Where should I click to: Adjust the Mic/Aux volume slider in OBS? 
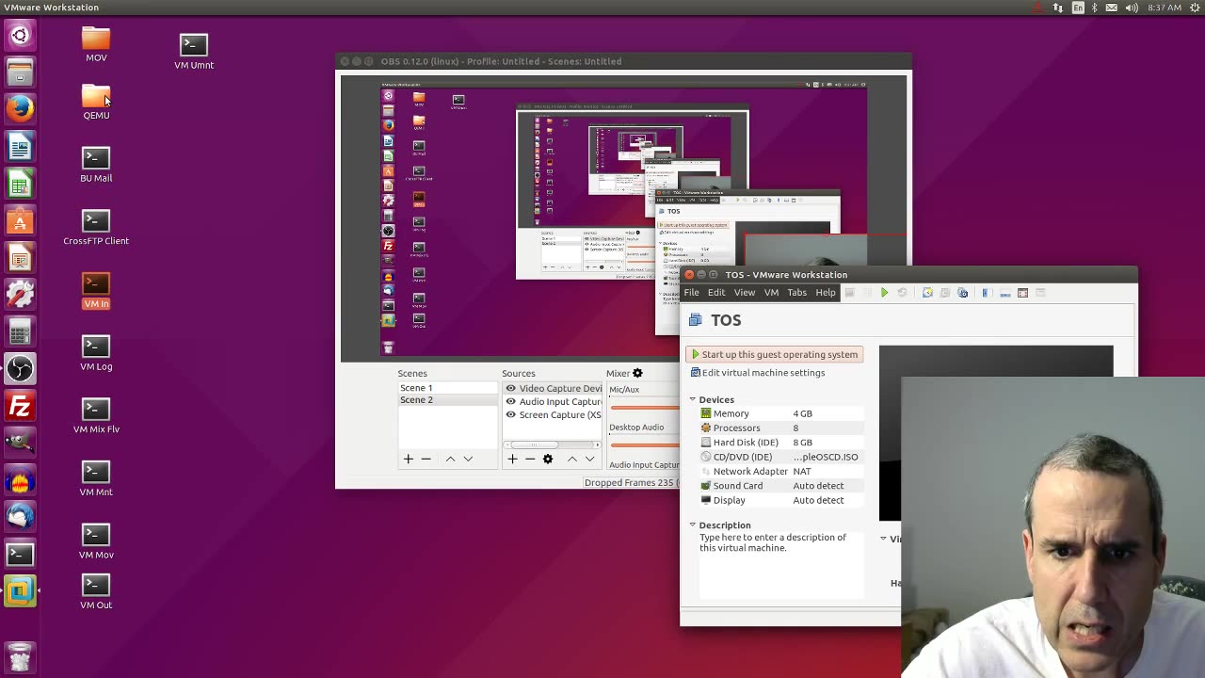(644, 408)
